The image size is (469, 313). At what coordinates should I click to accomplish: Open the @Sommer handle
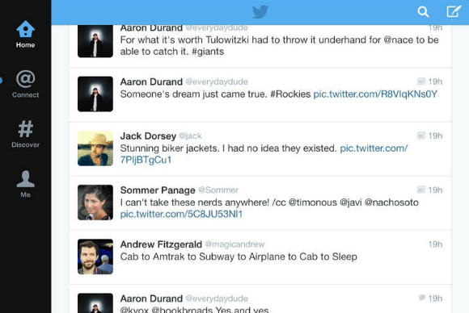[218, 190]
